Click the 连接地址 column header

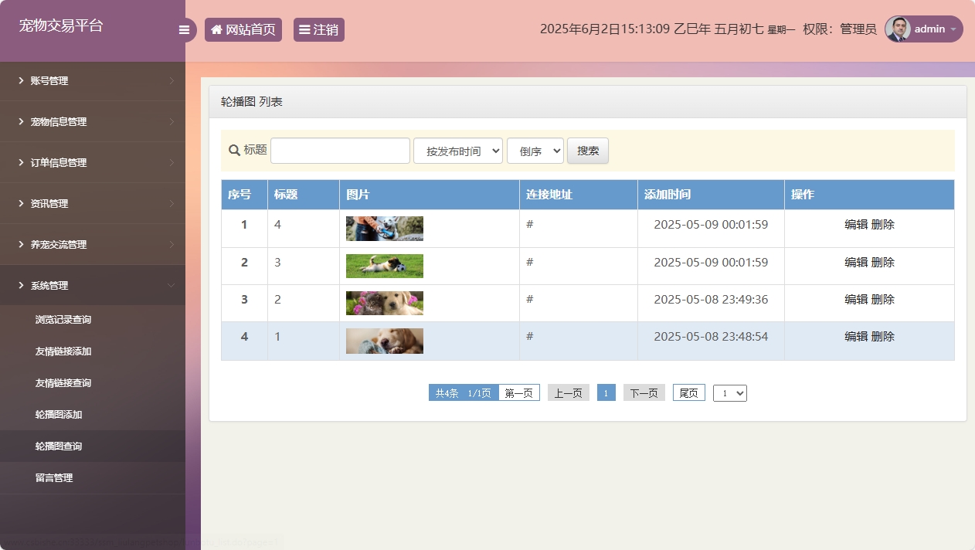[x=579, y=195]
